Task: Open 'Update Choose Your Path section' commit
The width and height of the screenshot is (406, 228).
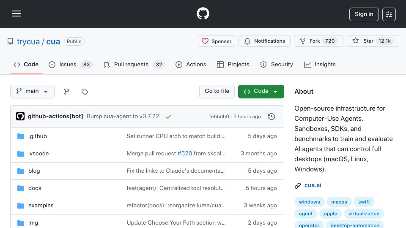Action: point(176,223)
